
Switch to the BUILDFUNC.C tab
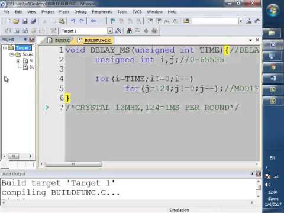pos(94,40)
